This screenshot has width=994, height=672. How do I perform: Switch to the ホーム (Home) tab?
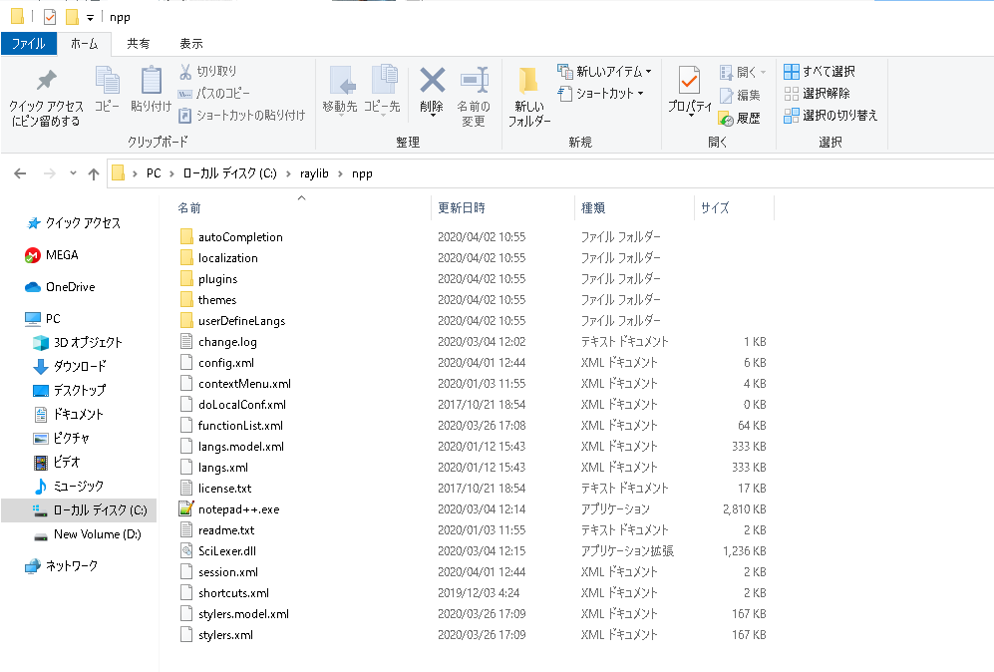point(85,44)
